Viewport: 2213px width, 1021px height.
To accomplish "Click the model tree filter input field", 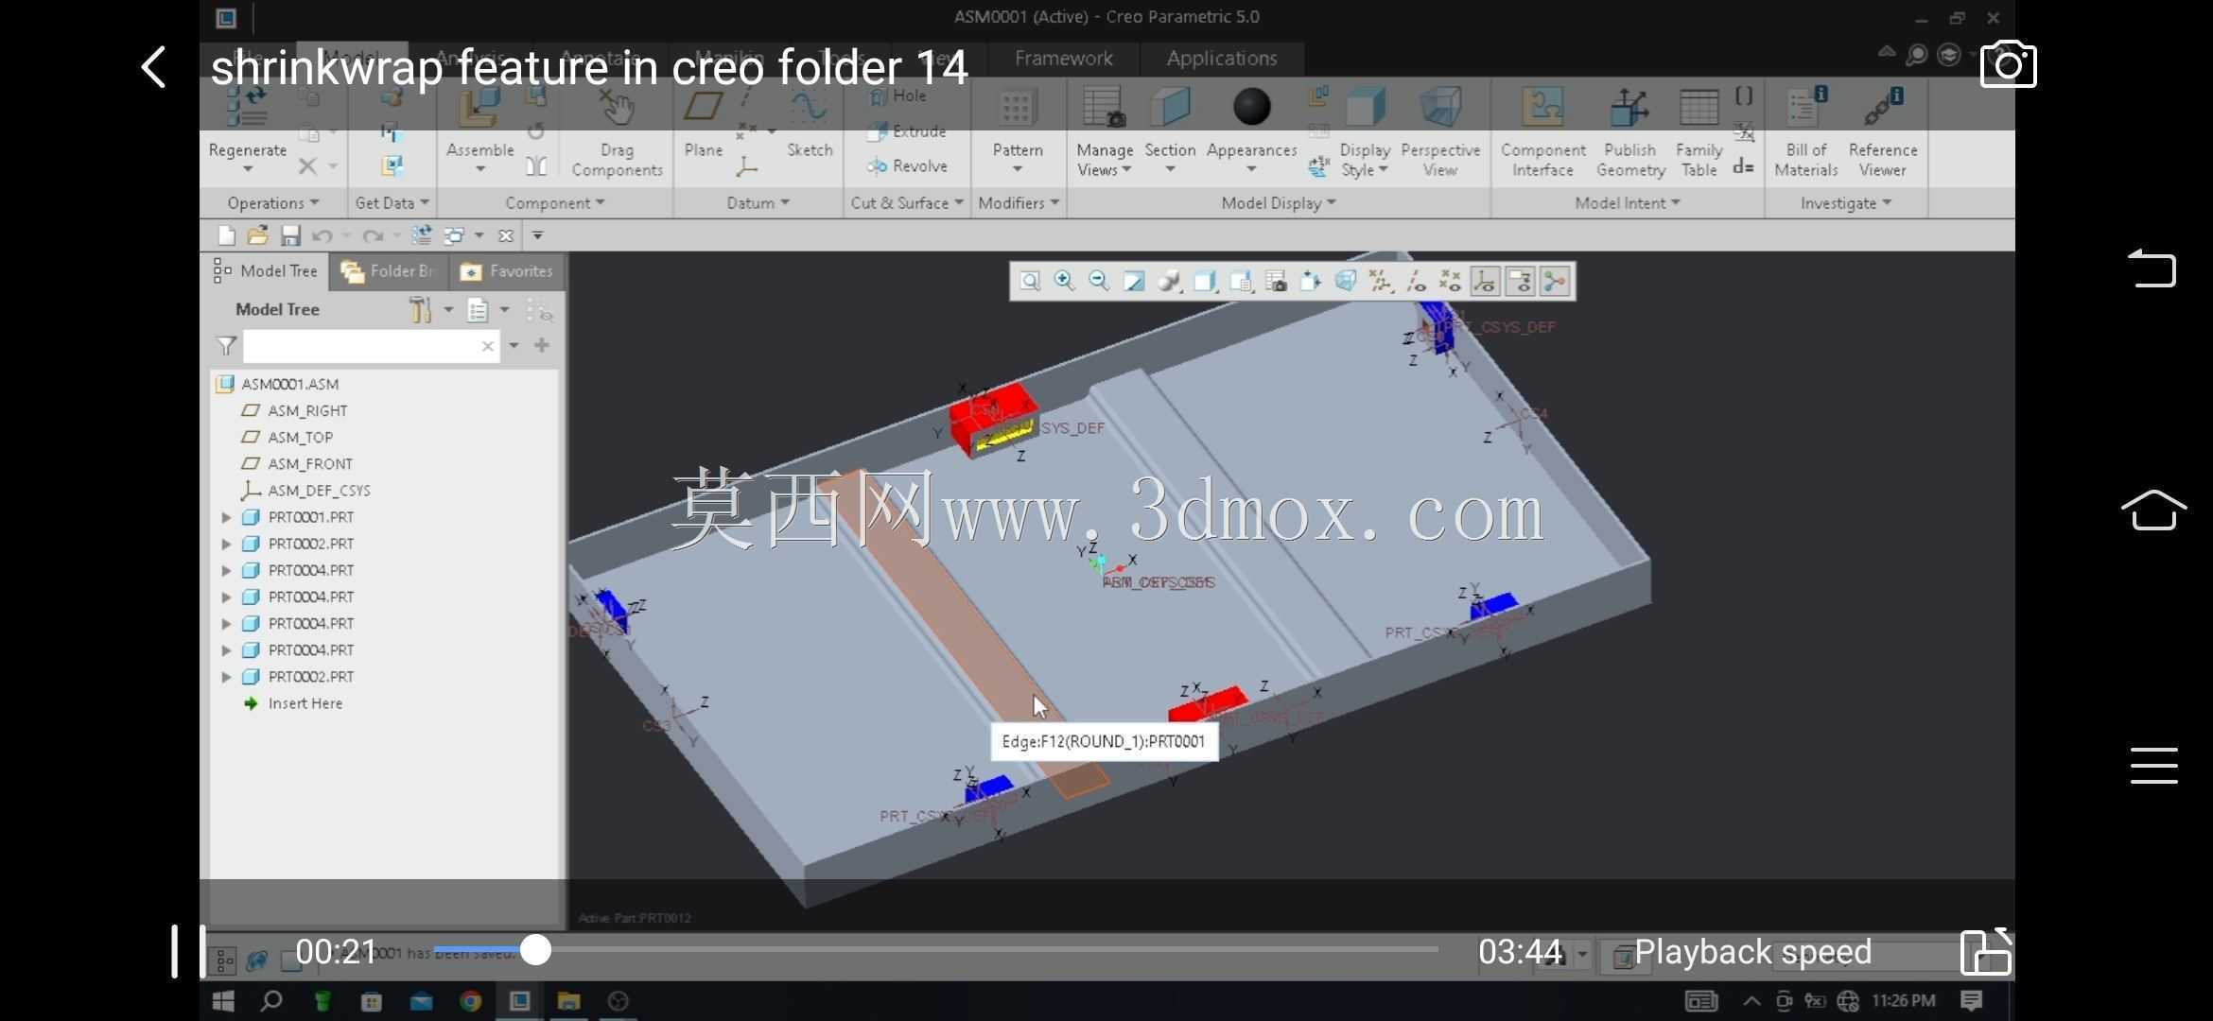I will pos(371,346).
